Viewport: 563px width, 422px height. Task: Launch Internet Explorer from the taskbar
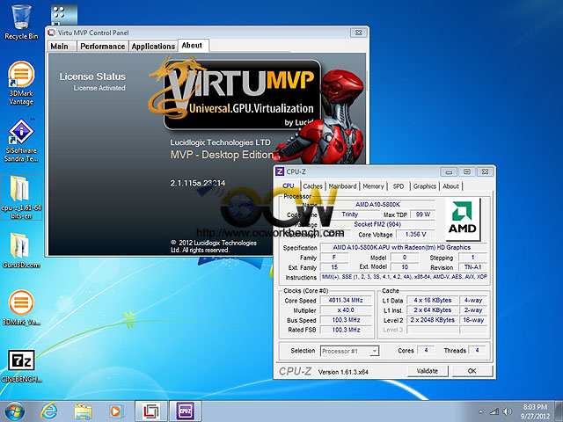[49, 411]
